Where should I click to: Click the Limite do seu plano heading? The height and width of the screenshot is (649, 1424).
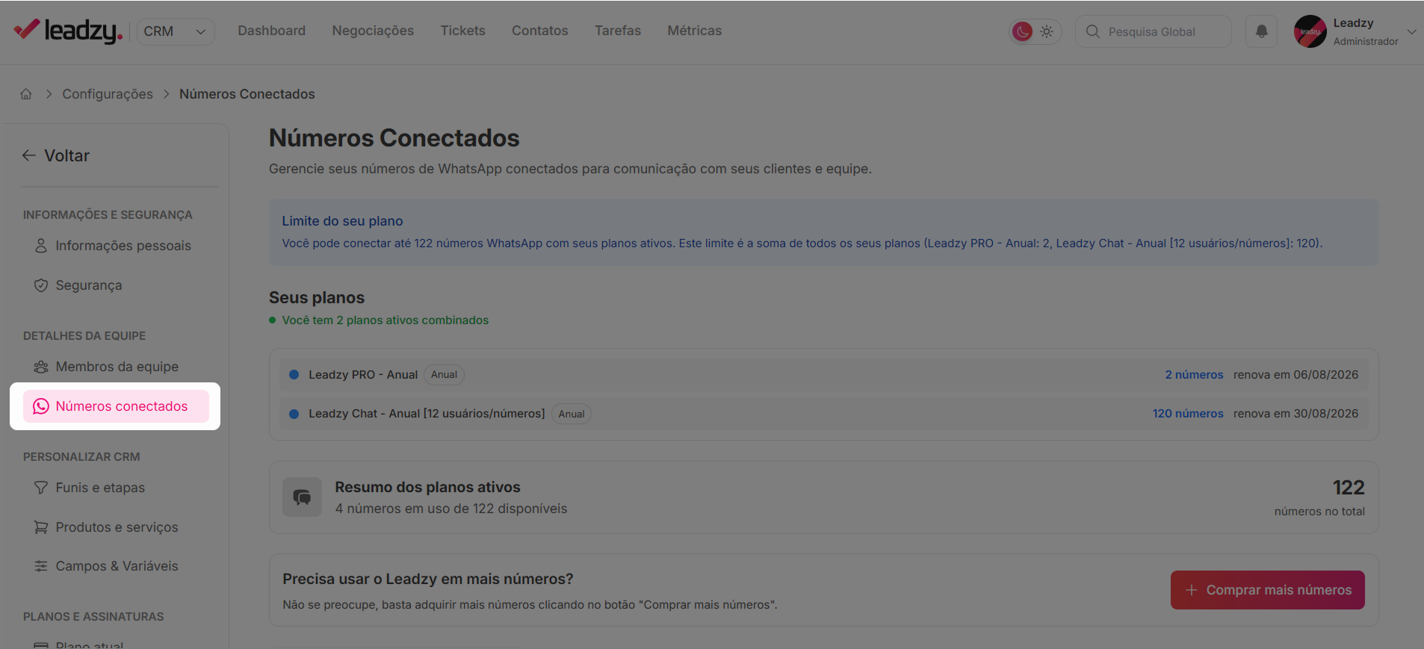pyautogui.click(x=342, y=221)
